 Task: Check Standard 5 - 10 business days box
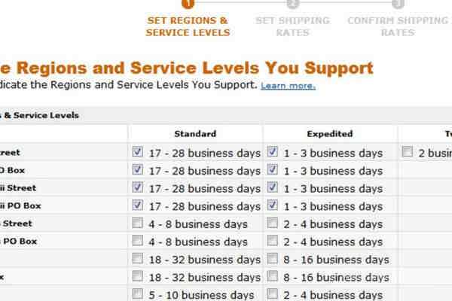point(137,294)
